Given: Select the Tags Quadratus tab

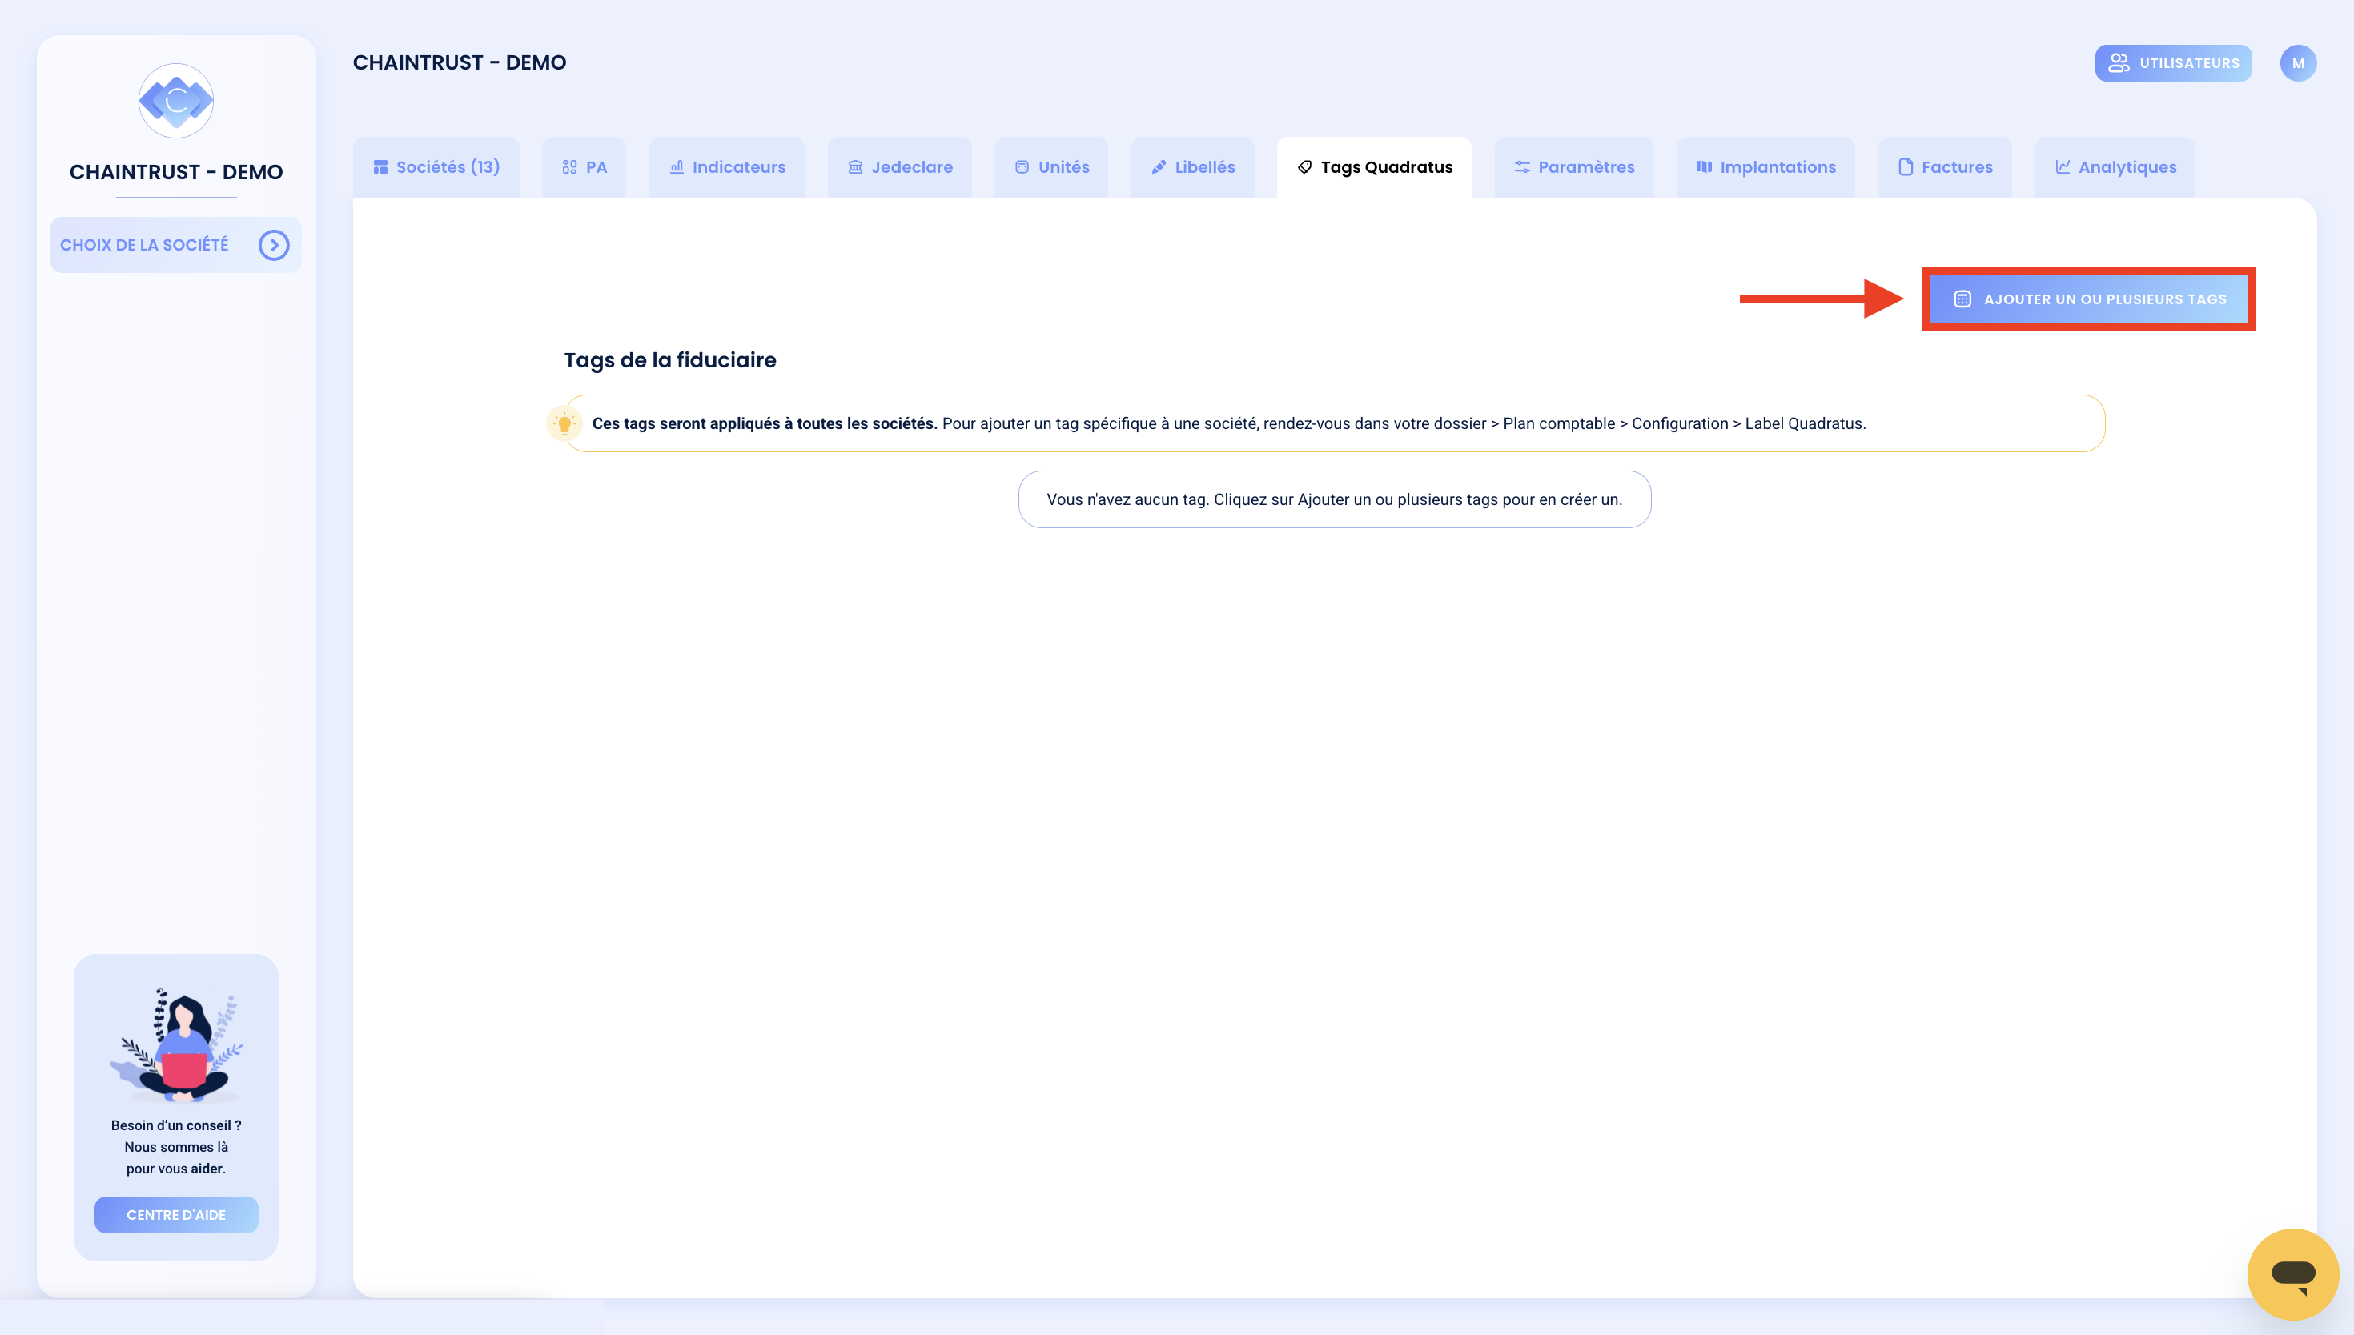Looking at the screenshot, I should tap(1374, 166).
